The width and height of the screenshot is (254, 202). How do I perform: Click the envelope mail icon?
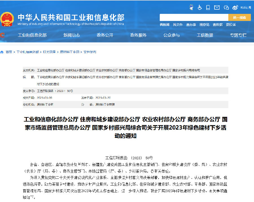point(217,7)
